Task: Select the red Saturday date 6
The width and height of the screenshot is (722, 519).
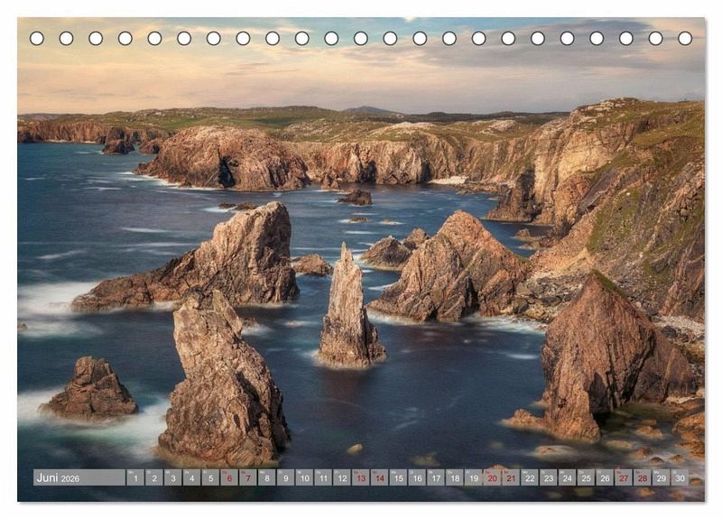Action: pyautogui.click(x=229, y=477)
